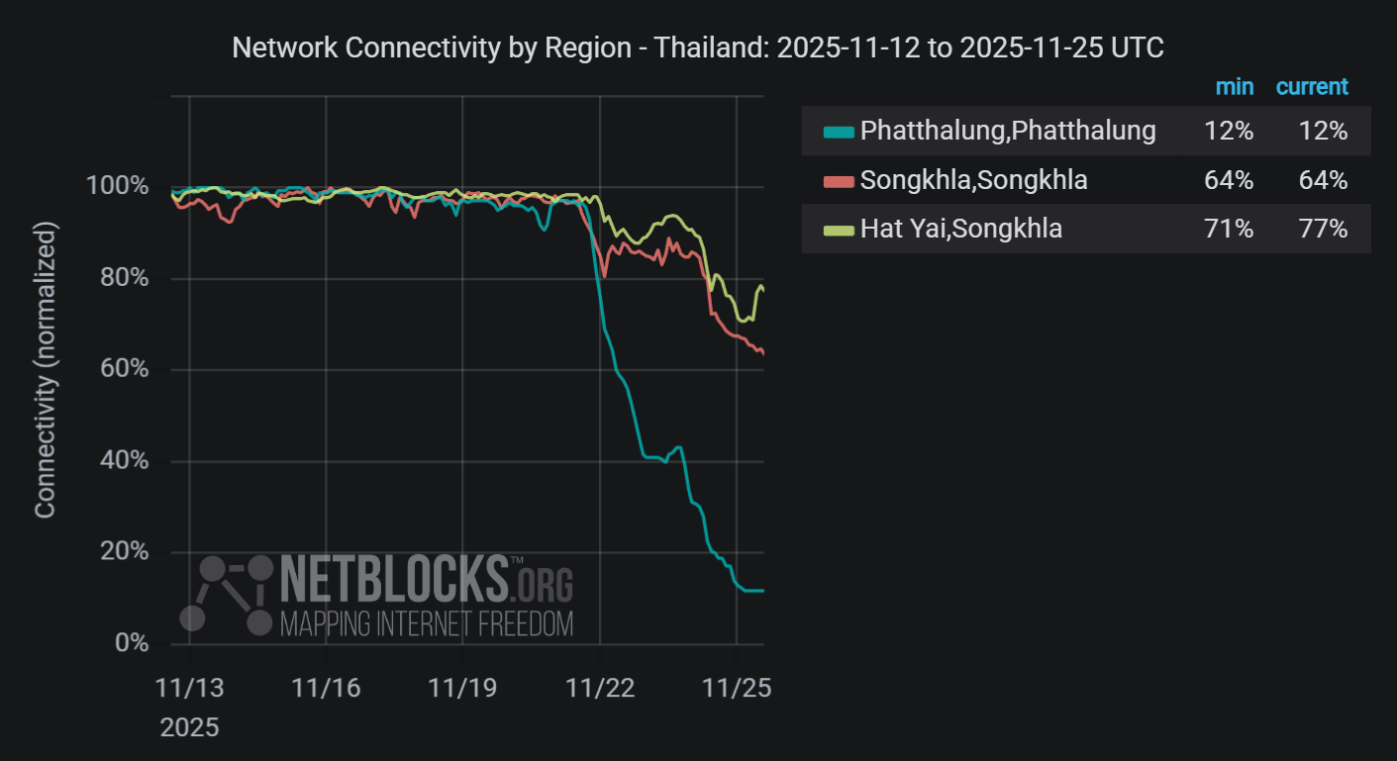Toggle the Songkhla,Songkhla series label
This screenshot has width=1397, height=761.
coord(973,180)
